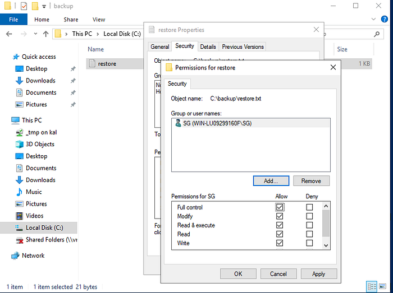Allow Full control permission for SG
The image size is (393, 293).
tap(280, 207)
